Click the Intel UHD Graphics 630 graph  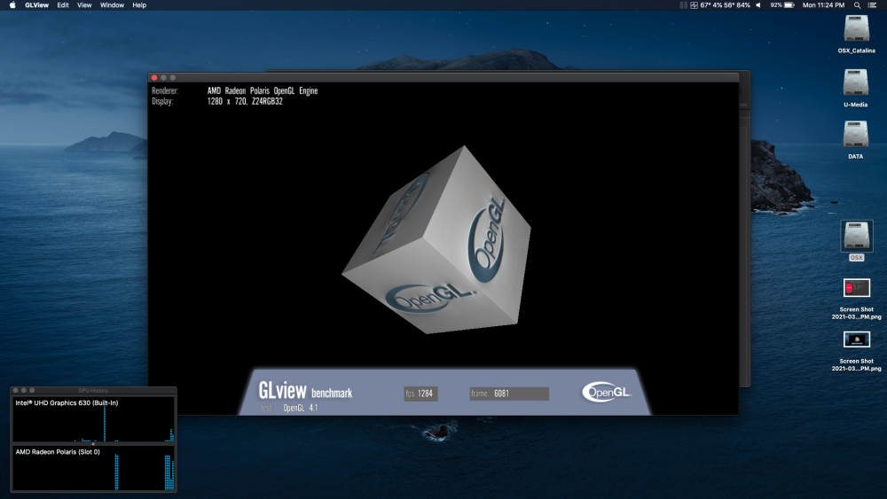pos(93,420)
